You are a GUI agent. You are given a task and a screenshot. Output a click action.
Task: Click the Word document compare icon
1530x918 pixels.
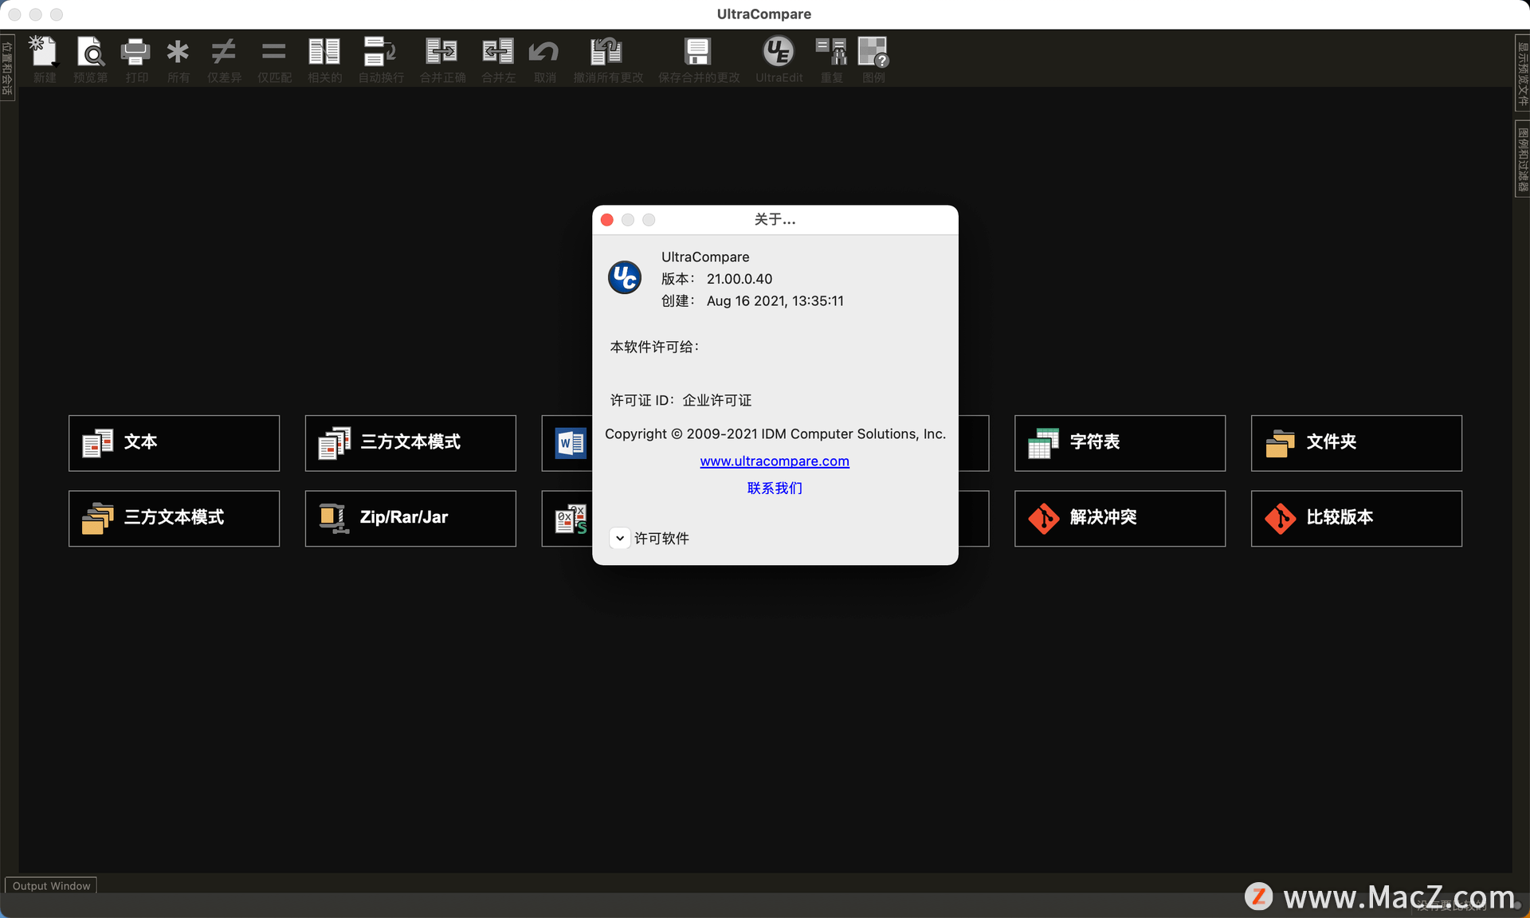(x=571, y=443)
